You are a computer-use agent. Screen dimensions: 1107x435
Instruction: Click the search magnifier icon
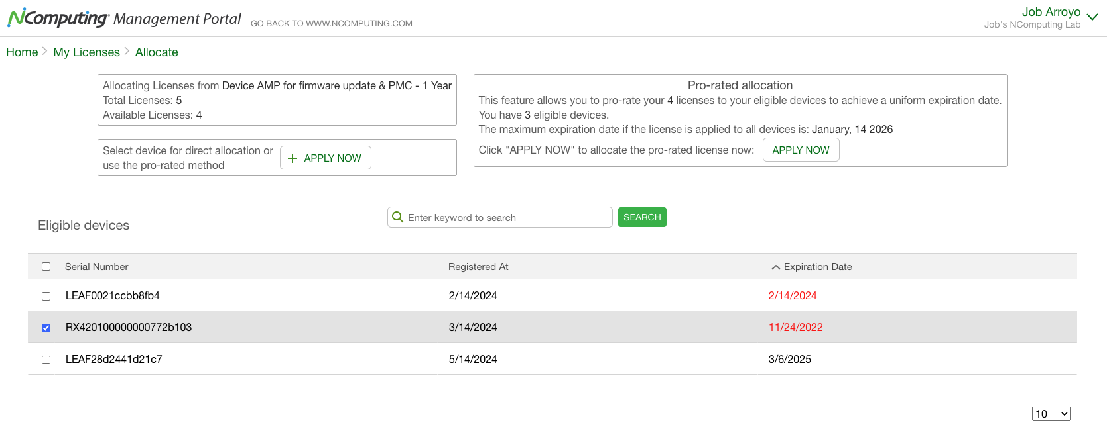pos(398,217)
